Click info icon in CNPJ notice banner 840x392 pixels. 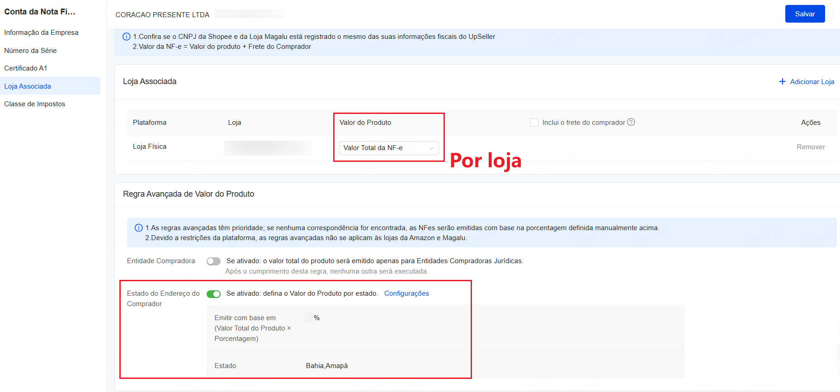[127, 37]
